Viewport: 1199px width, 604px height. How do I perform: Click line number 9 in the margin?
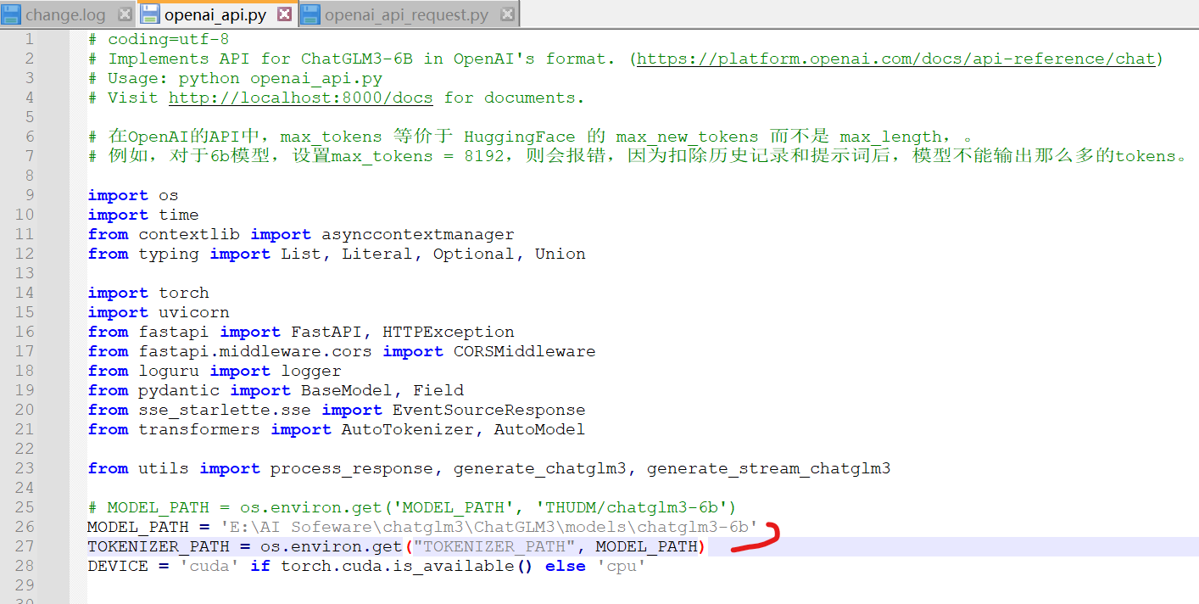pos(30,195)
